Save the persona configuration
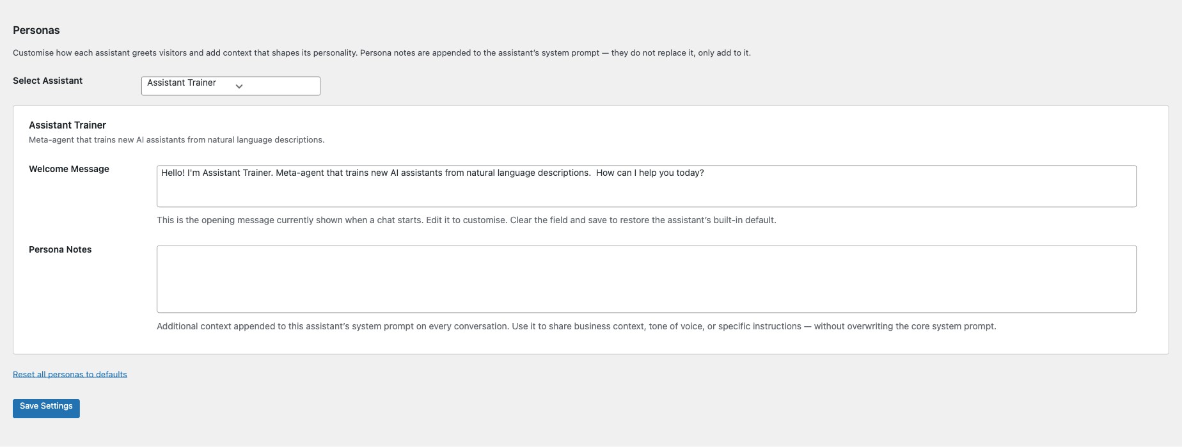 (x=45, y=408)
